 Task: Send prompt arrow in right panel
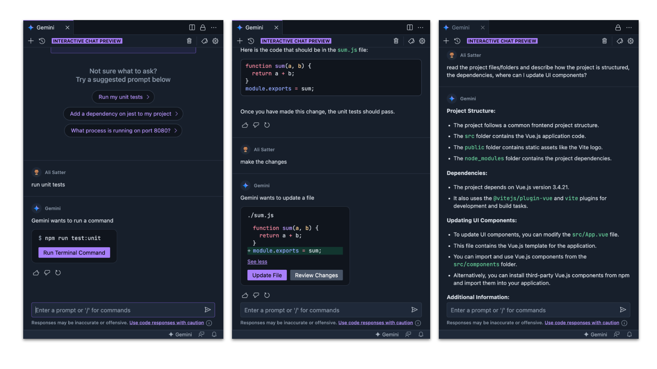tap(623, 310)
